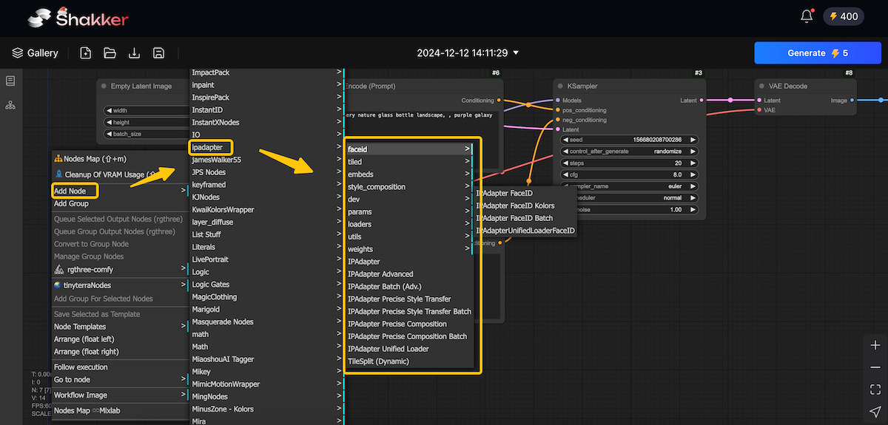The image size is (888, 425).
Task: Expand the ipadapter node category
Action: [266, 147]
